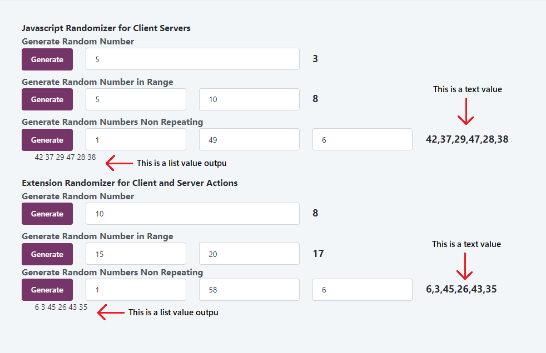The image size is (546, 353).
Task: Click the result 8 in Extension Generate Random Number
Action: click(x=315, y=213)
